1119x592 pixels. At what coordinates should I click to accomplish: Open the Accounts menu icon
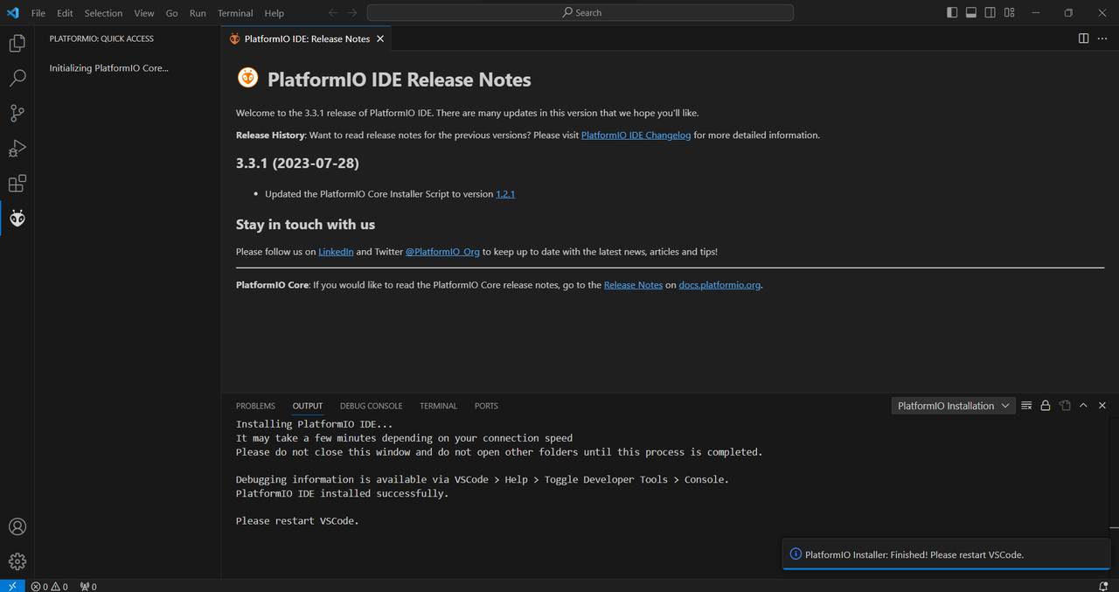[17, 526]
